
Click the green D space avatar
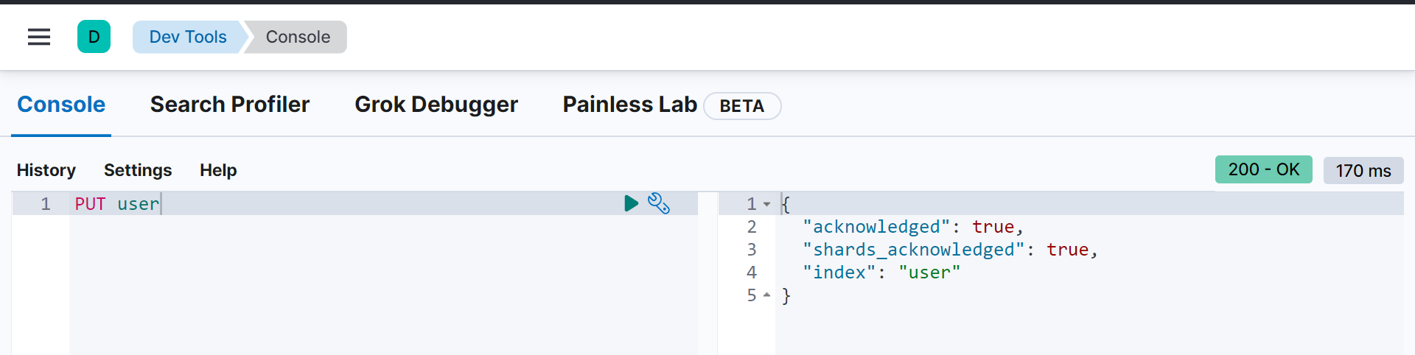(x=94, y=37)
